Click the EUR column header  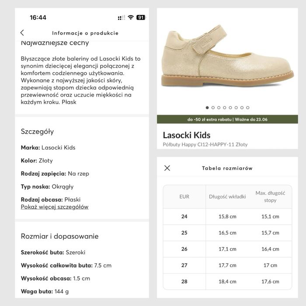[184, 197]
